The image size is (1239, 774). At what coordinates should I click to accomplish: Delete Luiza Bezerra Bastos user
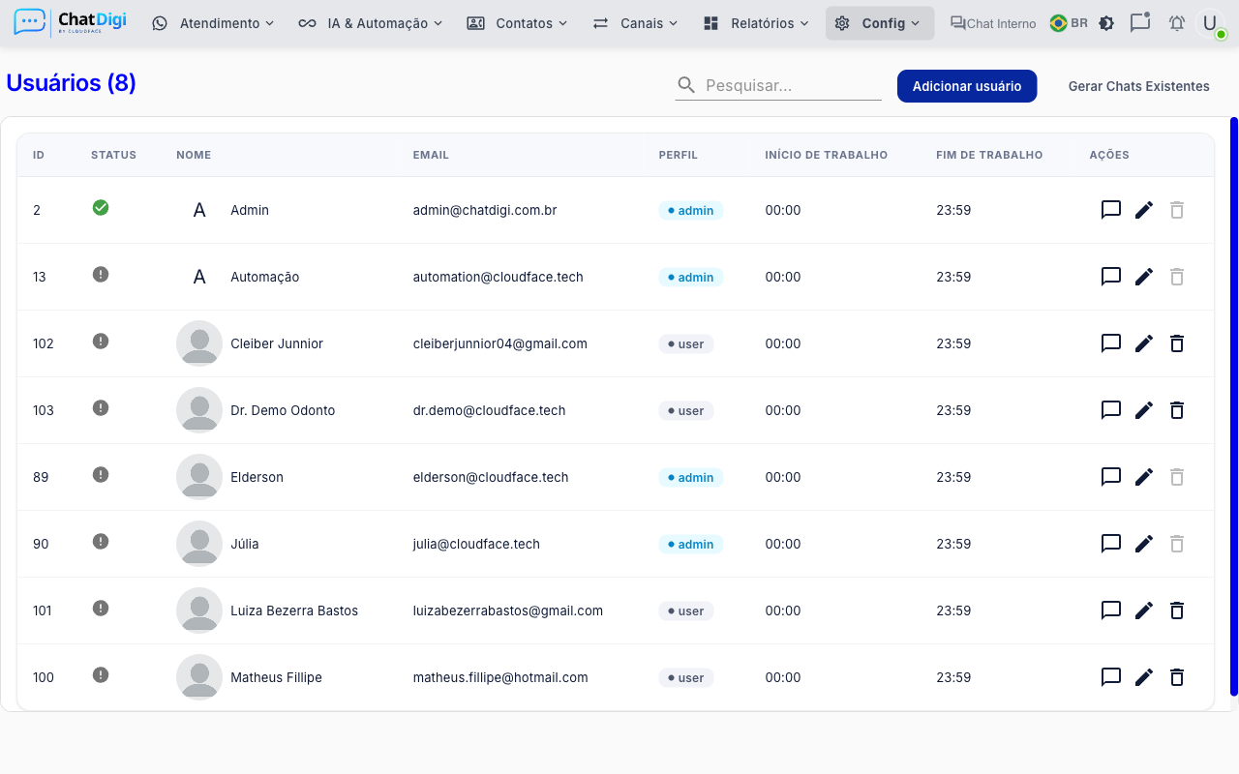[x=1177, y=610]
